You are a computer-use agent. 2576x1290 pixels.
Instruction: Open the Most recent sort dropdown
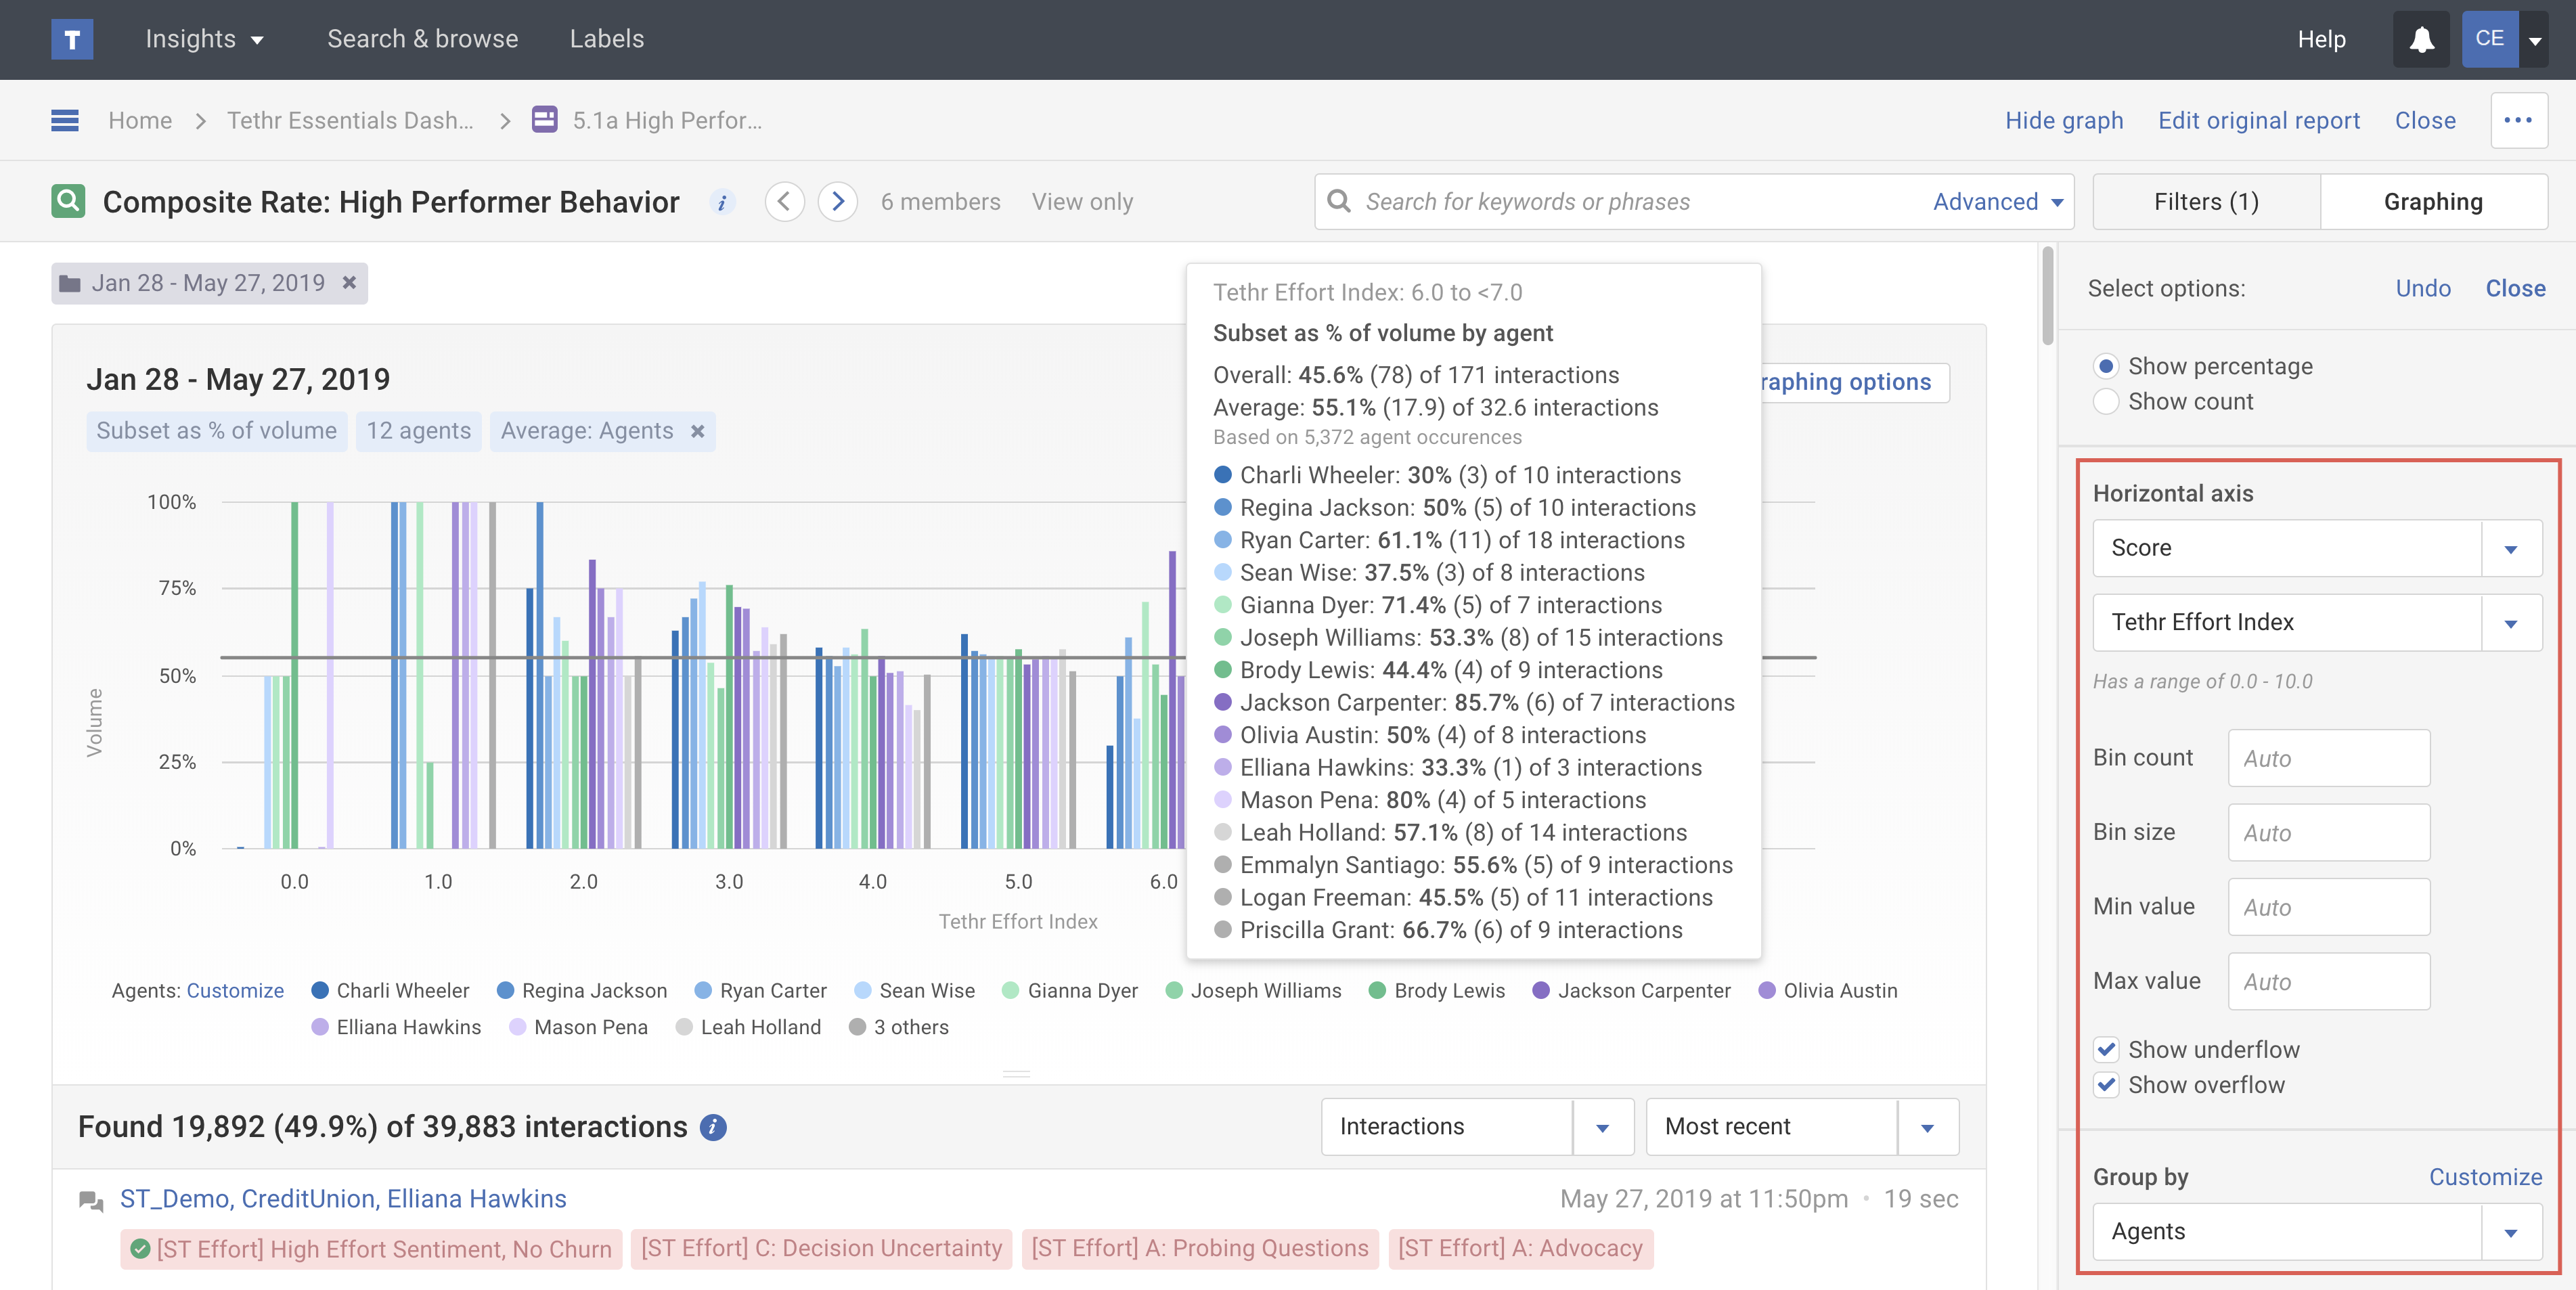(1927, 1127)
